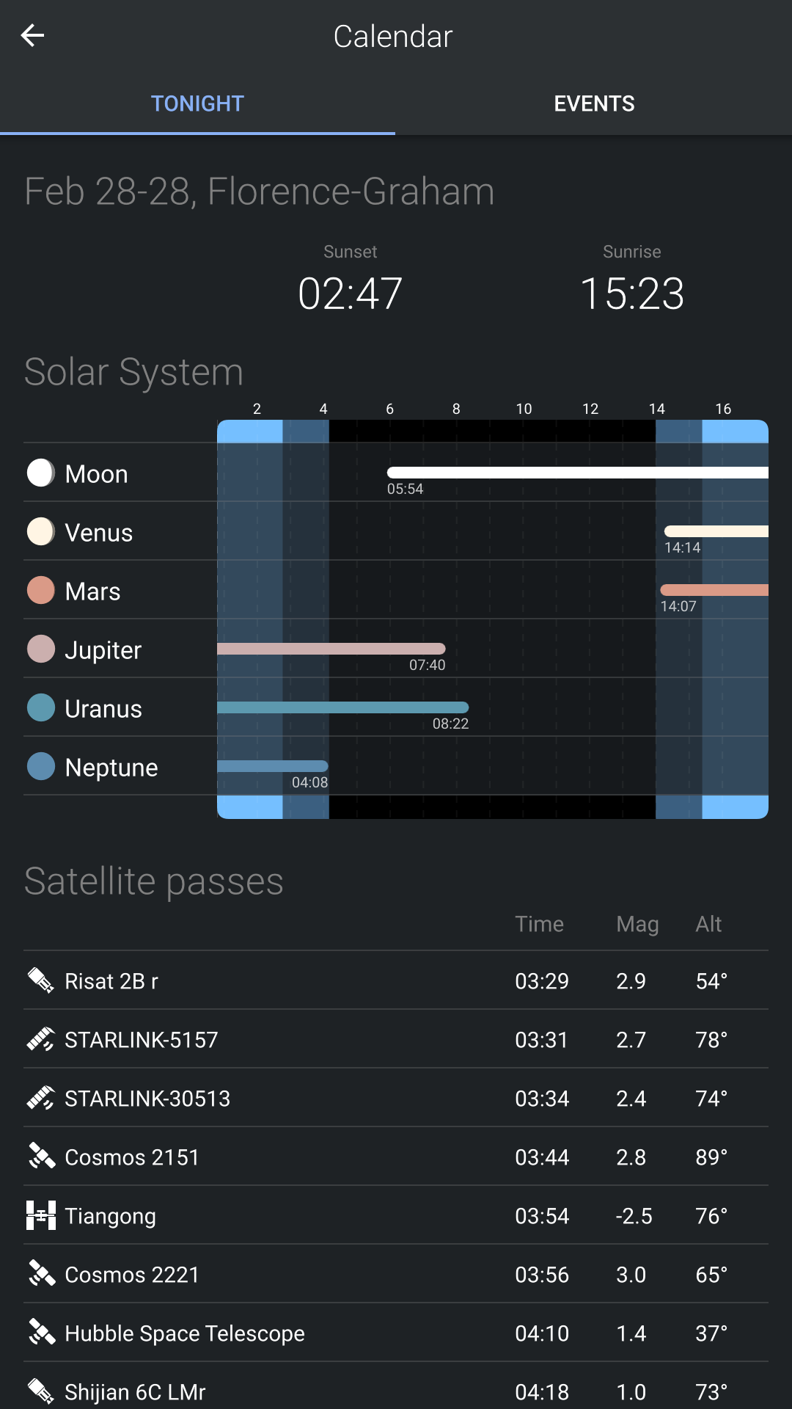Tap the Hubble Space Telescope satellite icon
Image resolution: width=792 pixels, height=1409 pixels.
(x=41, y=1333)
